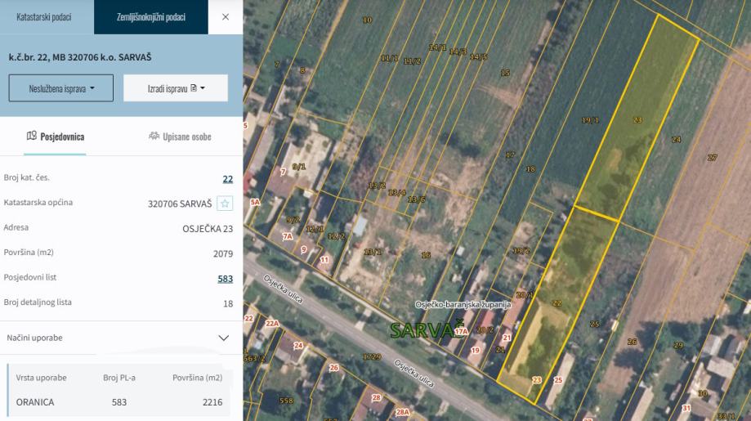Viewport: 751px width, 421px height.
Task: Select the Posjedovnica tab
Action: click(55, 137)
